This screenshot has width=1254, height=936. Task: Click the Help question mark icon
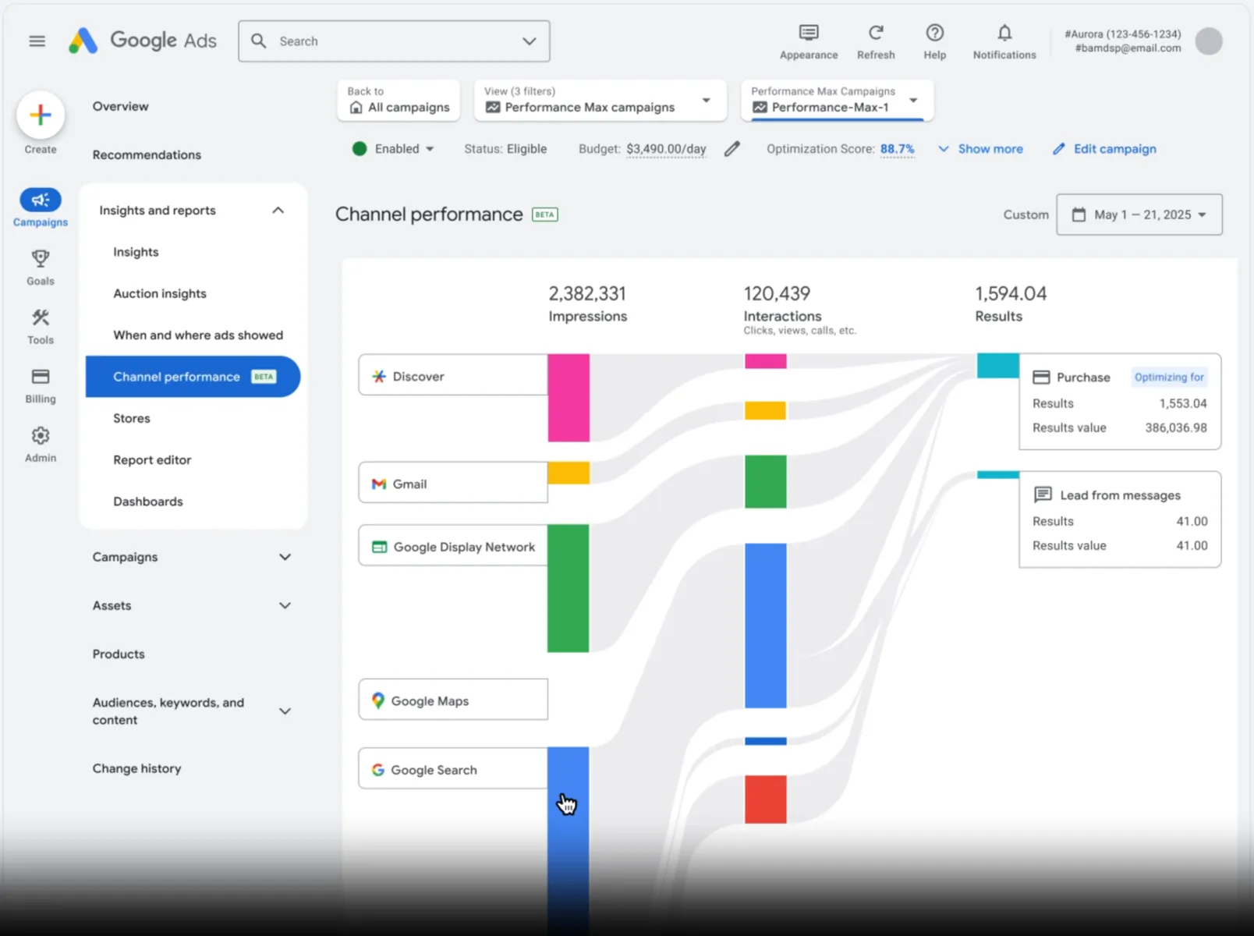click(934, 32)
